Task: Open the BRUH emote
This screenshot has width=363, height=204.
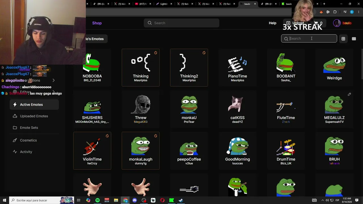Action: [x=334, y=151]
